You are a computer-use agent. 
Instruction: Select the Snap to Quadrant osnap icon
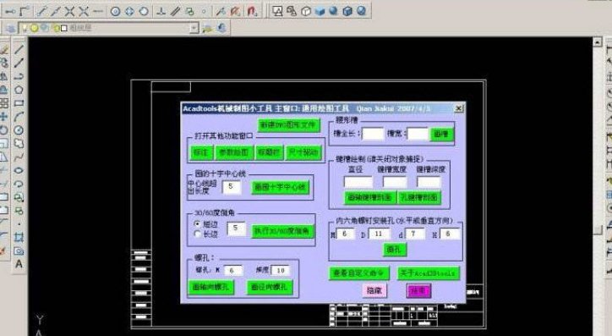129,11
